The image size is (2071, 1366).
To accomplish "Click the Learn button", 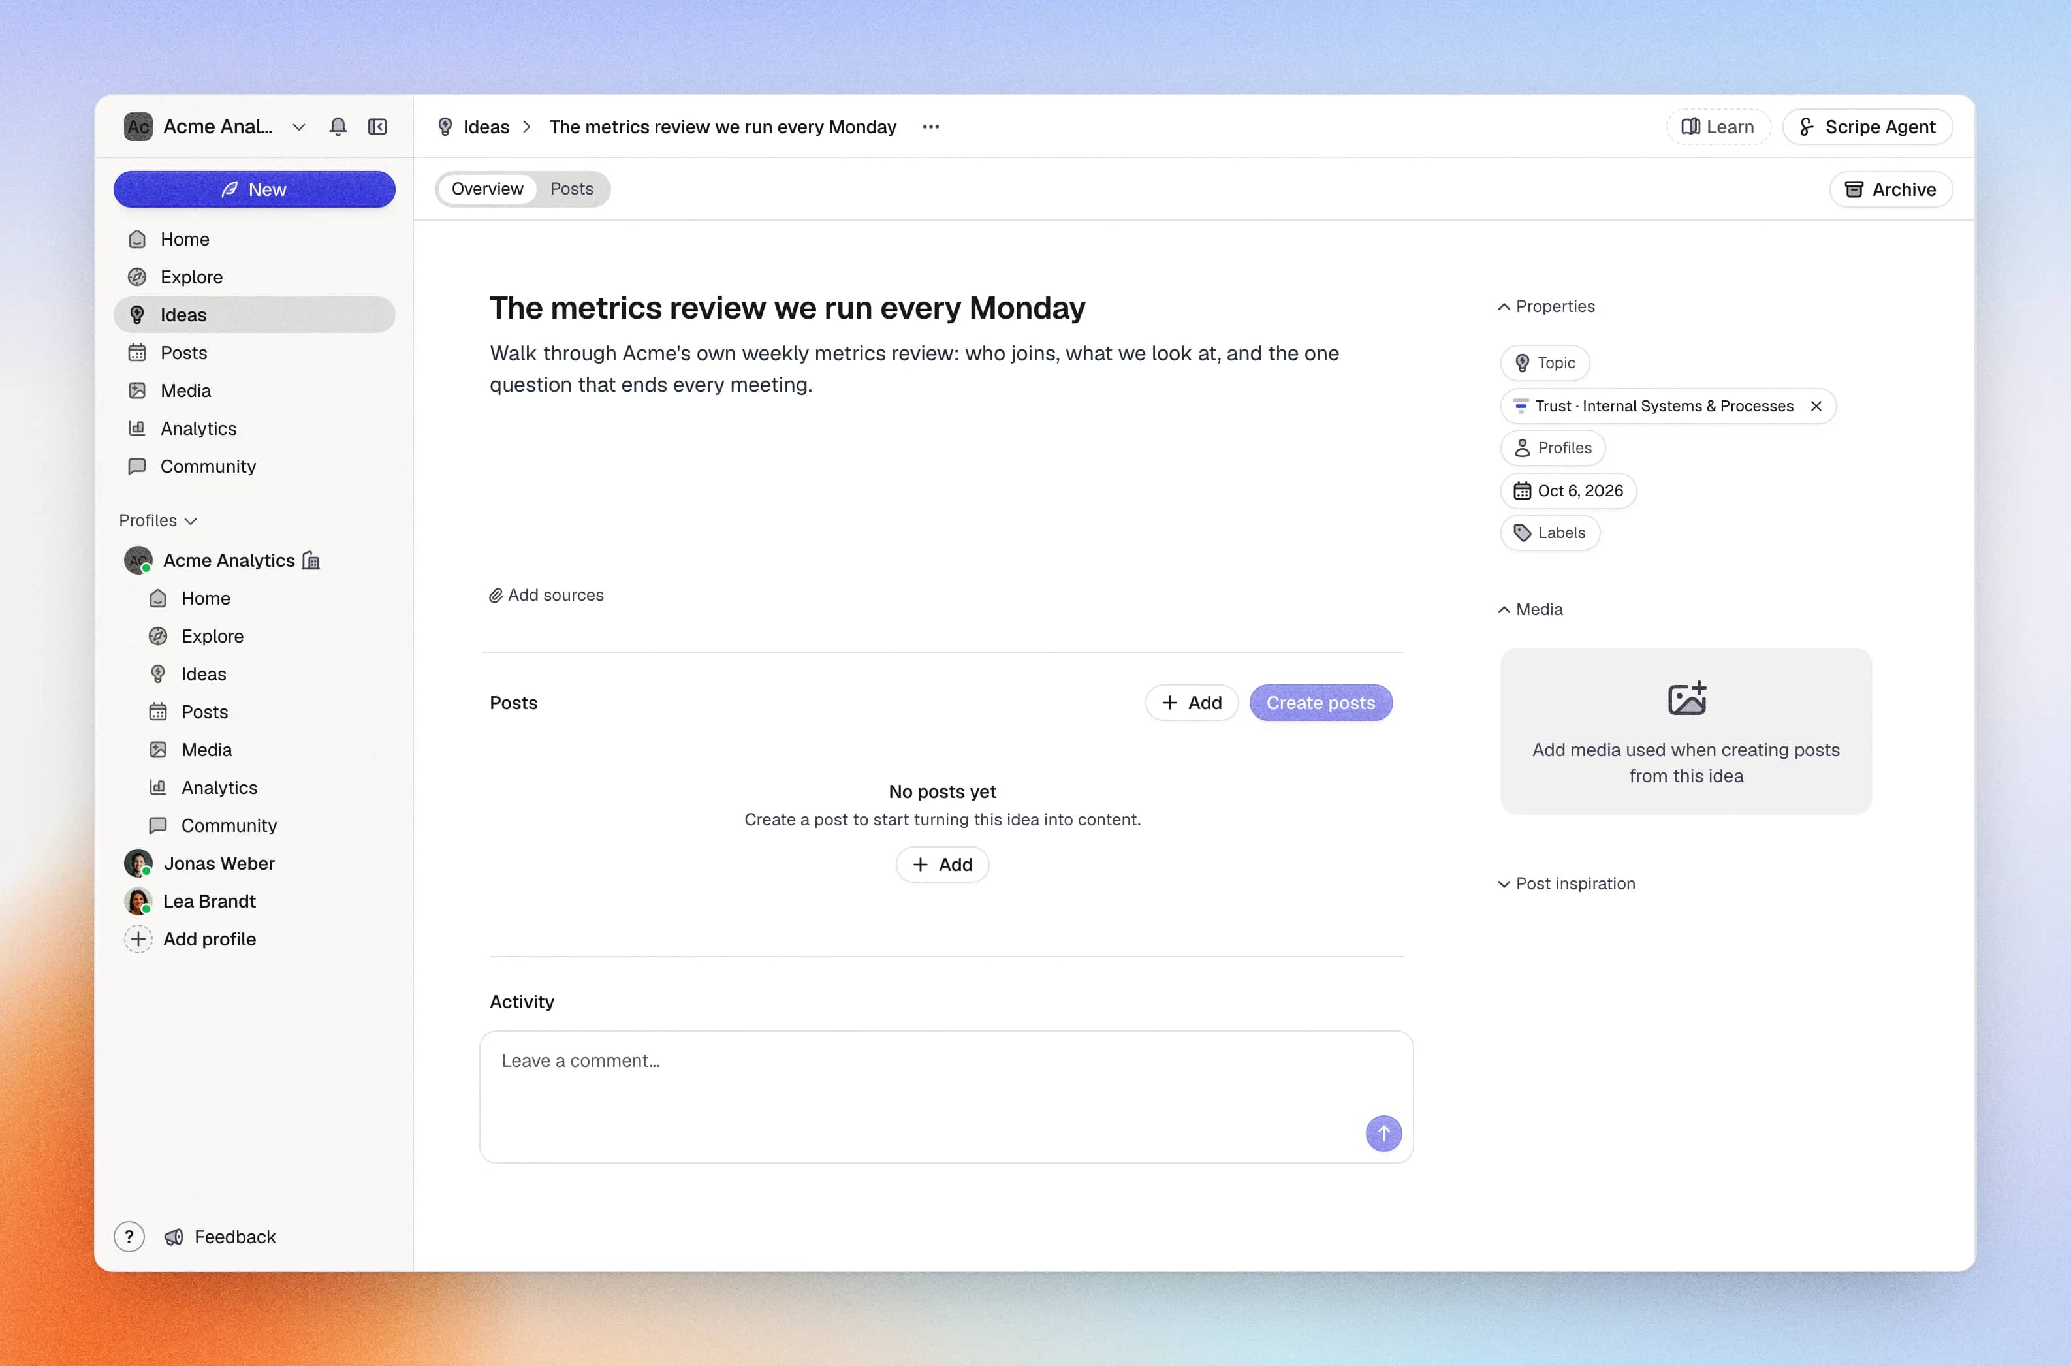I will coord(1717,127).
